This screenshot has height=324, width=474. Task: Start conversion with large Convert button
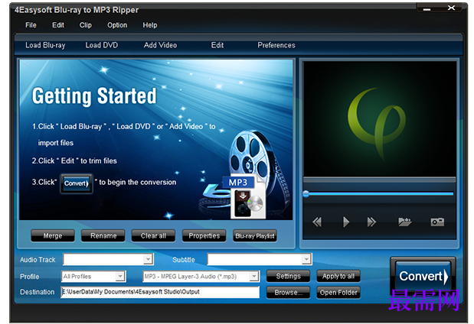coord(423,276)
